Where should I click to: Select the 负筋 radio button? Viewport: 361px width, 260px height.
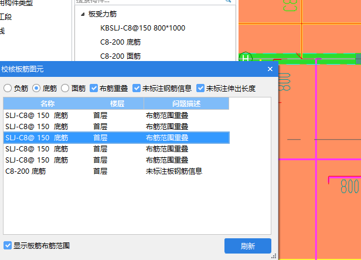[x=8, y=88]
